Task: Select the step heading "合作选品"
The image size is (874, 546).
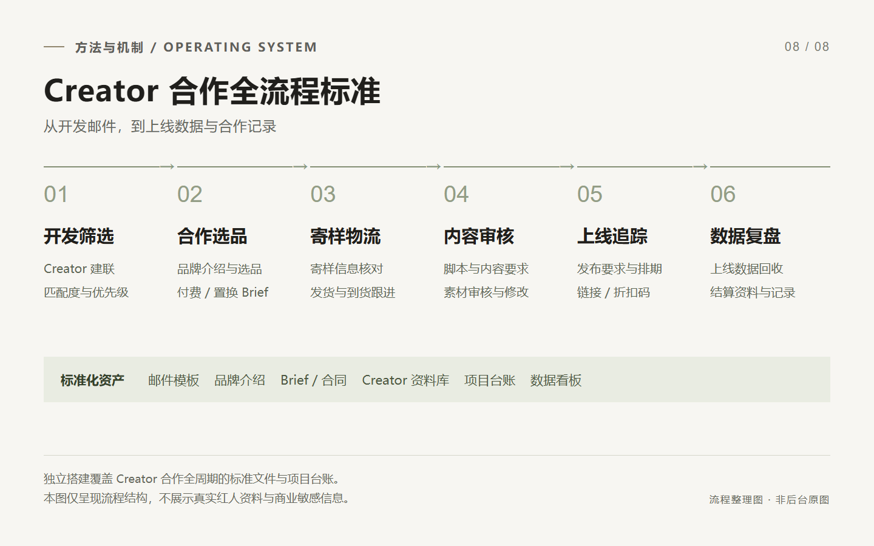Action: [x=212, y=236]
